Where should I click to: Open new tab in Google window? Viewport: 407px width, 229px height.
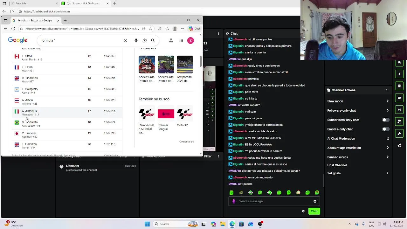coord(65,21)
